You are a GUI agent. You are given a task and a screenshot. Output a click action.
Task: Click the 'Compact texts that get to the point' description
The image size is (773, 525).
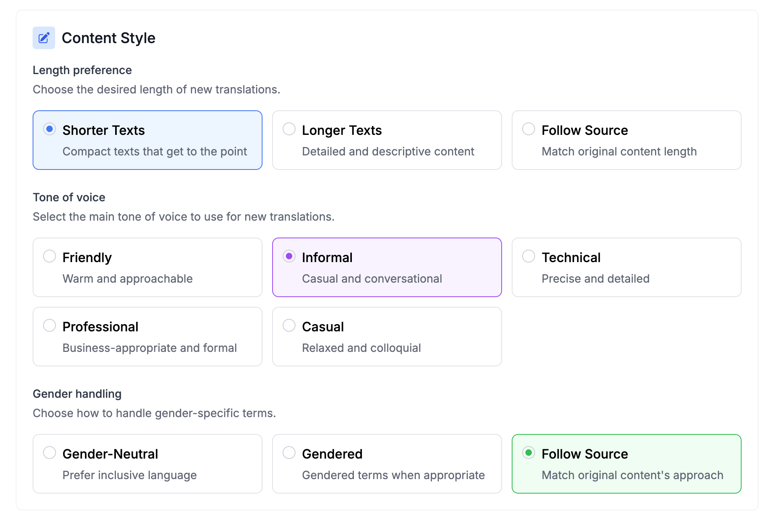tap(155, 151)
